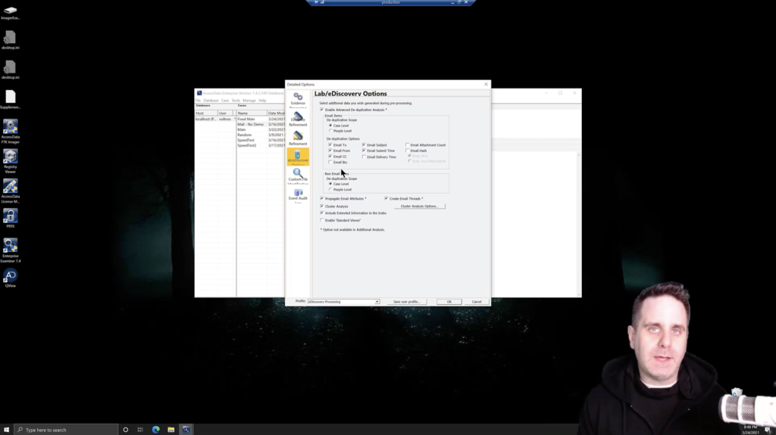Image resolution: width=776 pixels, height=435 pixels.
Task: Toggle the Email To checkbox
Action: click(330, 144)
